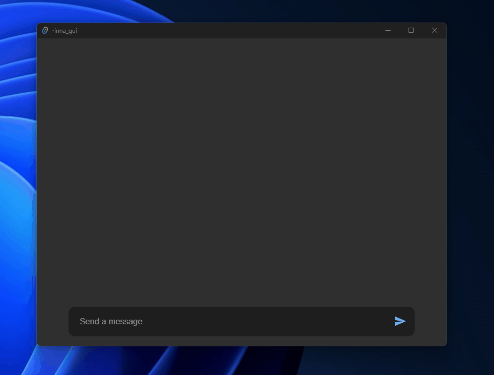Click the 'rinna_gui' window title text
Viewport: 494px width, 375px height.
click(x=65, y=31)
